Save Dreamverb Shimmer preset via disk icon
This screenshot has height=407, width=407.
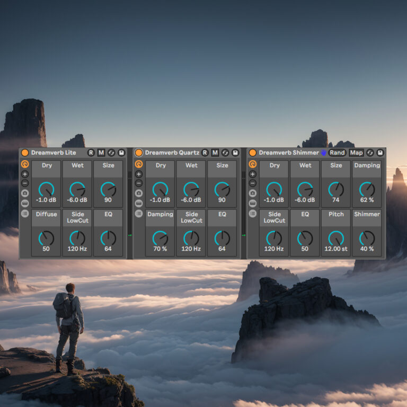(380, 153)
